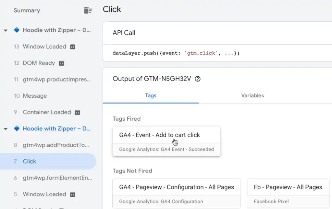Open the Fb Pageview All Pages tag
Viewport: 332px width, 209px height.
288,187
